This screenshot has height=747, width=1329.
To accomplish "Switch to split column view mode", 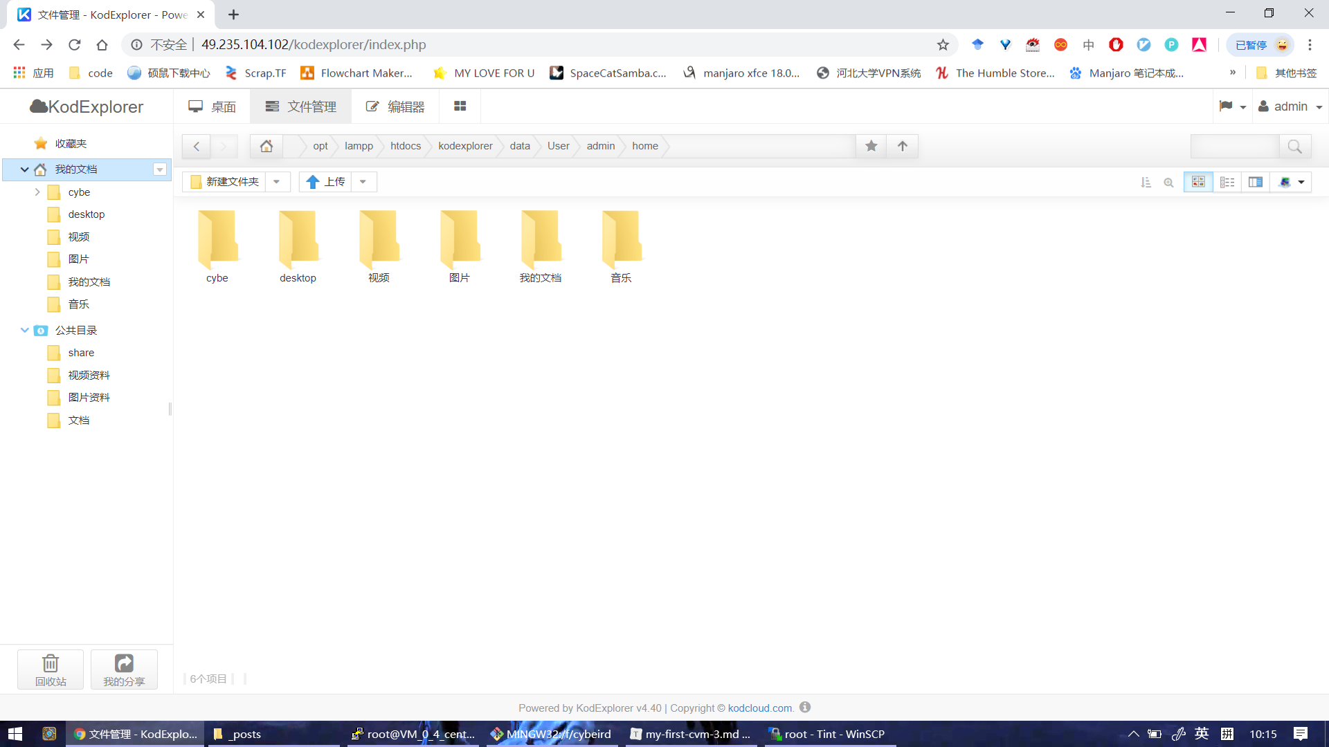I will point(1256,182).
